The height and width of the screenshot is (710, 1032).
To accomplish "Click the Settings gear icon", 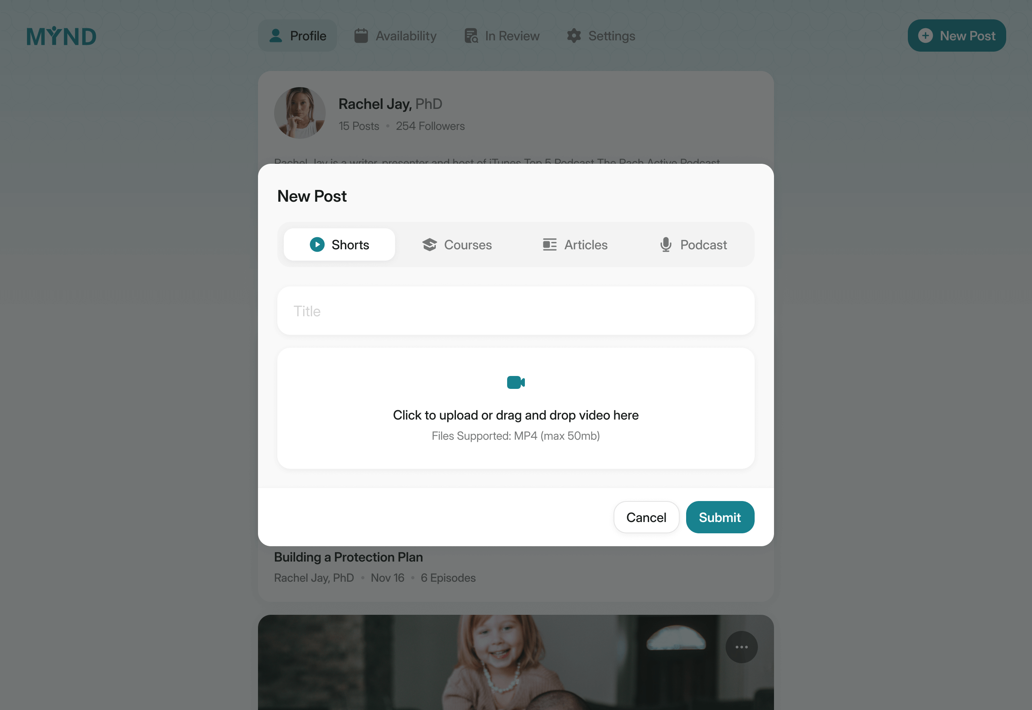I will click(574, 36).
